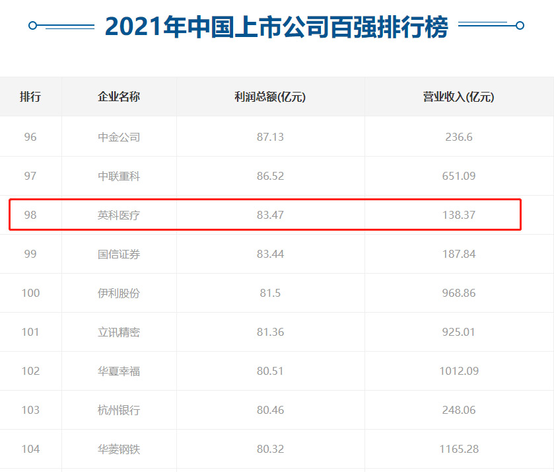554x472 pixels.
Task: Click the 87.13 profit value cell
Action: click(270, 137)
